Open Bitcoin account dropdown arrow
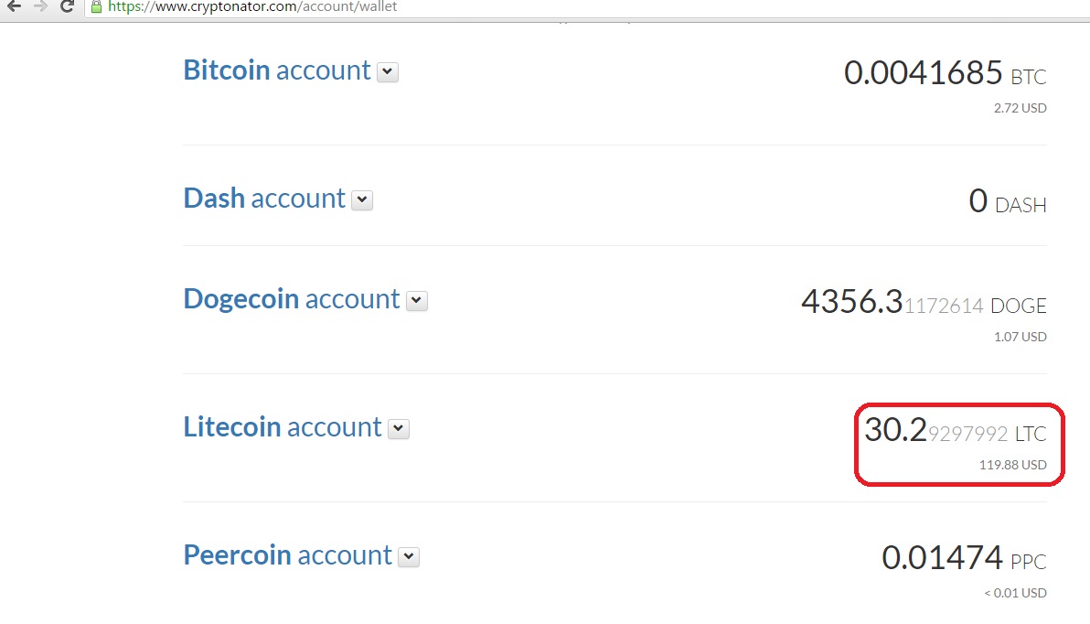This screenshot has width=1090, height=624. (388, 72)
